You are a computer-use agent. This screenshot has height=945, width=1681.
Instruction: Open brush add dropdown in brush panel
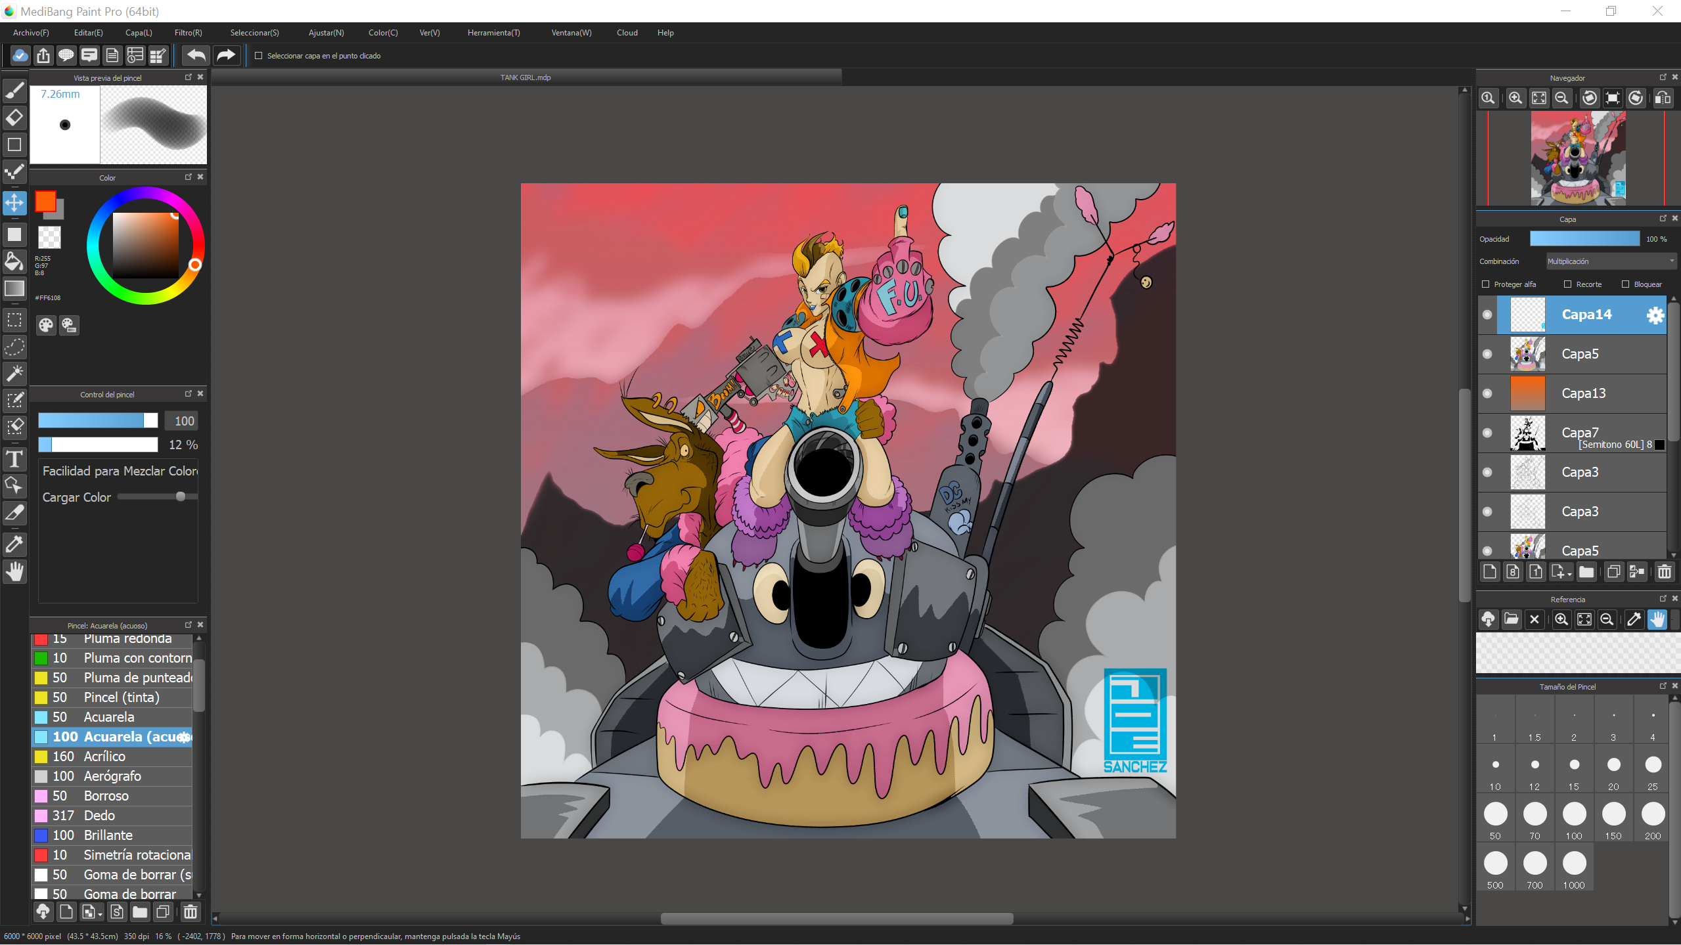click(100, 913)
